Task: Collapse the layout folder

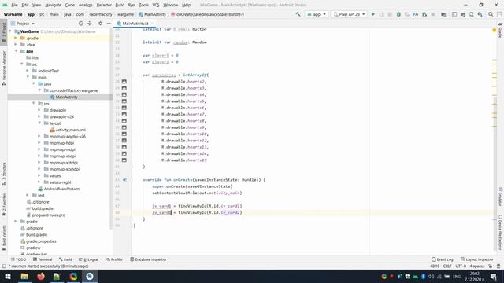Action: 39,123
